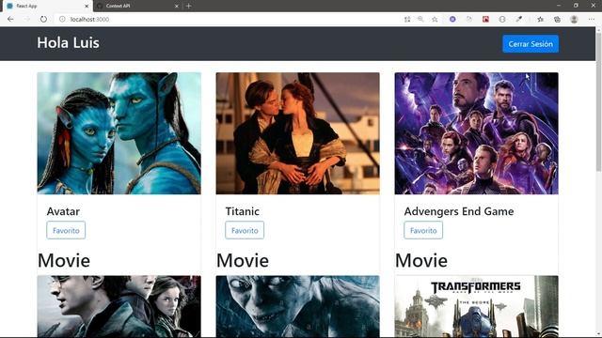The width and height of the screenshot is (602, 338).
Task: Click the Hola Luis heading
Action: (68, 43)
